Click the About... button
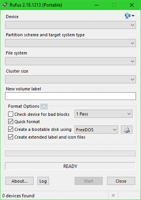The height and width of the screenshot is (200, 141). tap(19, 181)
